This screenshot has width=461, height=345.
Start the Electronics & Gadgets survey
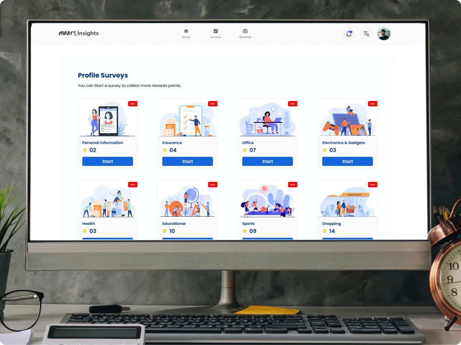tap(348, 162)
